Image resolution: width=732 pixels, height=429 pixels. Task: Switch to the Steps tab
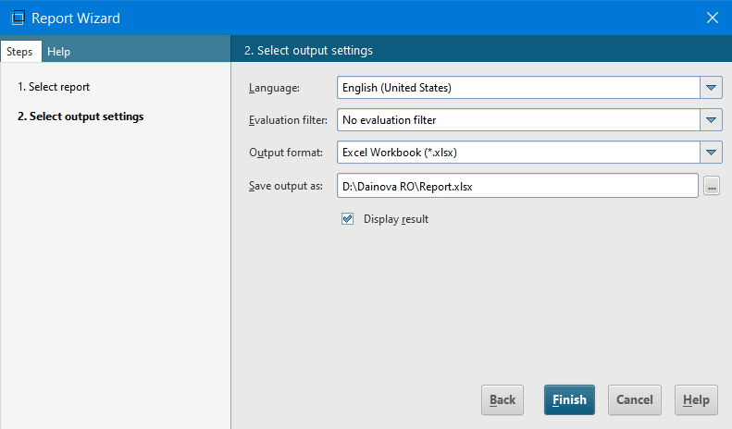coord(20,51)
